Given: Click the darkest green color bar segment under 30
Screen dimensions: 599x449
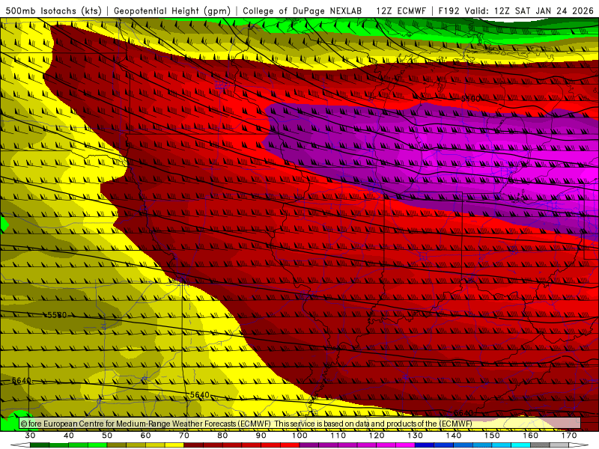Looking at the screenshot, I should 40,445.
